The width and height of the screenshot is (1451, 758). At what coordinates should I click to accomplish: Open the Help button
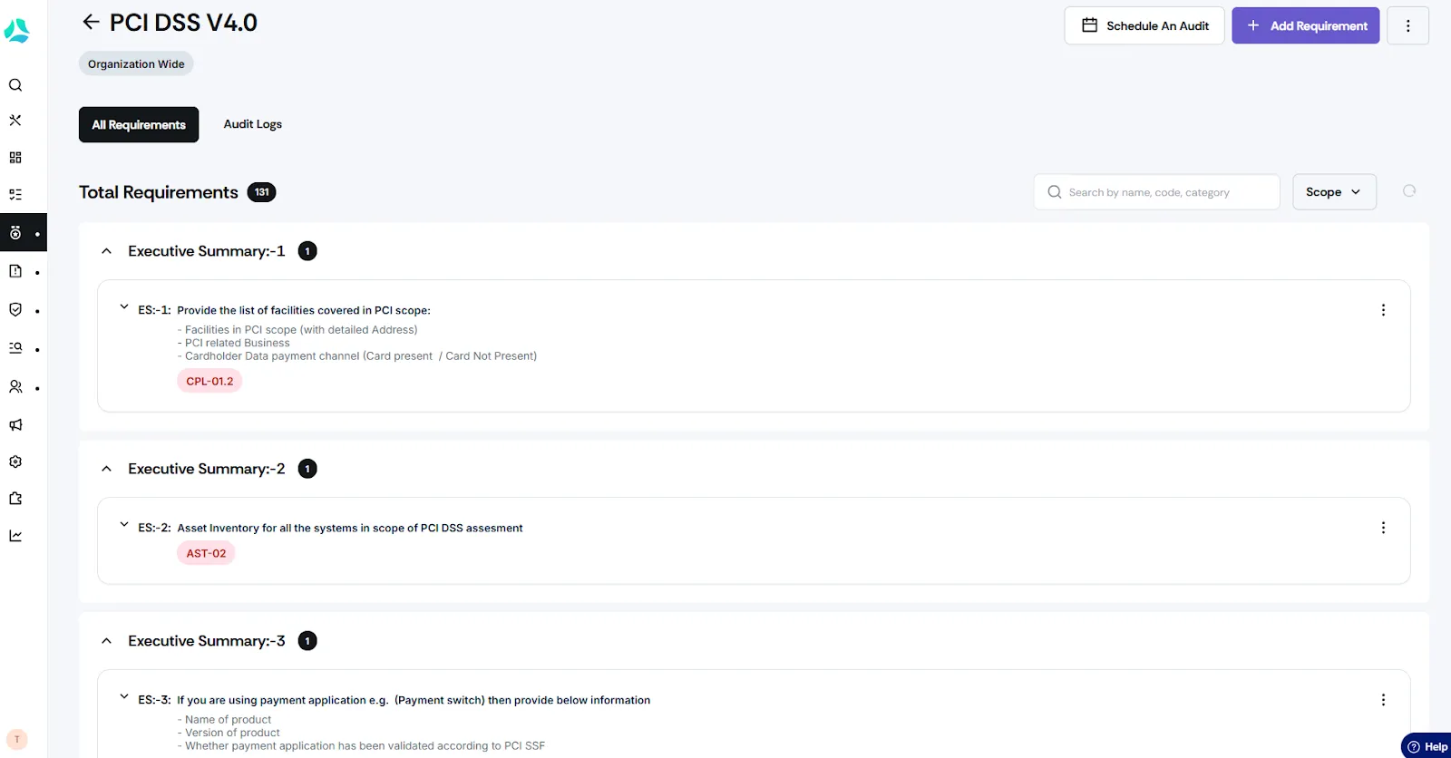pyautogui.click(x=1427, y=746)
